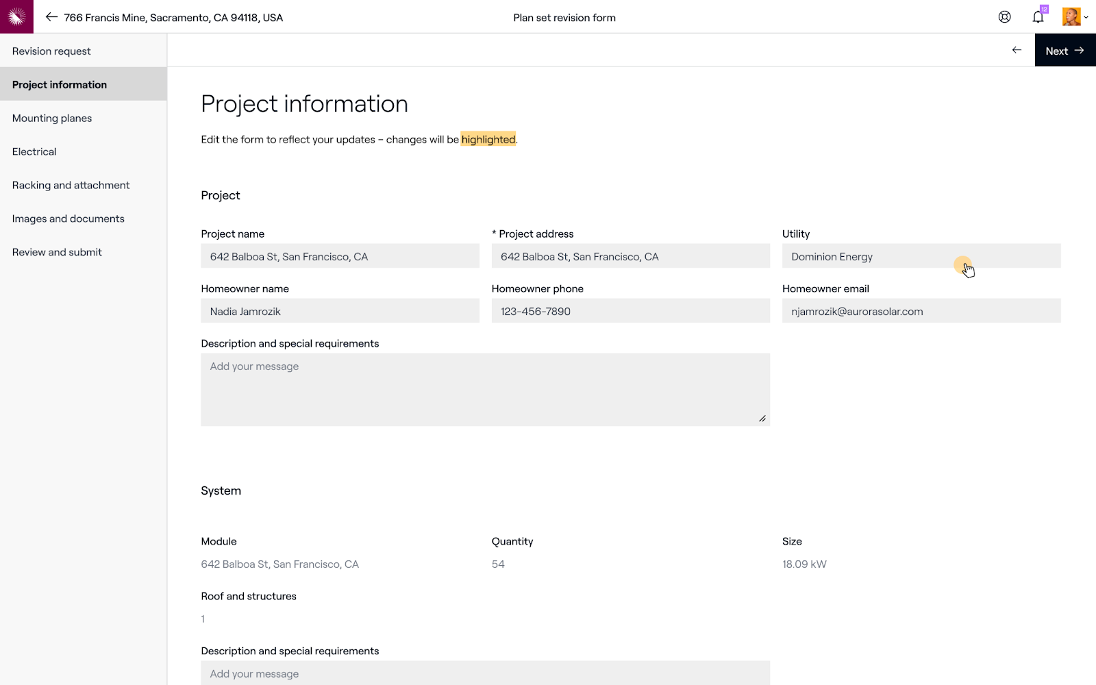The width and height of the screenshot is (1096, 685).
Task: Select the Electrical sidebar item
Action: [34, 152]
